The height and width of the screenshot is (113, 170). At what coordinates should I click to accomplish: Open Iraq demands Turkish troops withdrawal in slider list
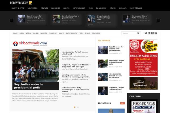(75, 53)
